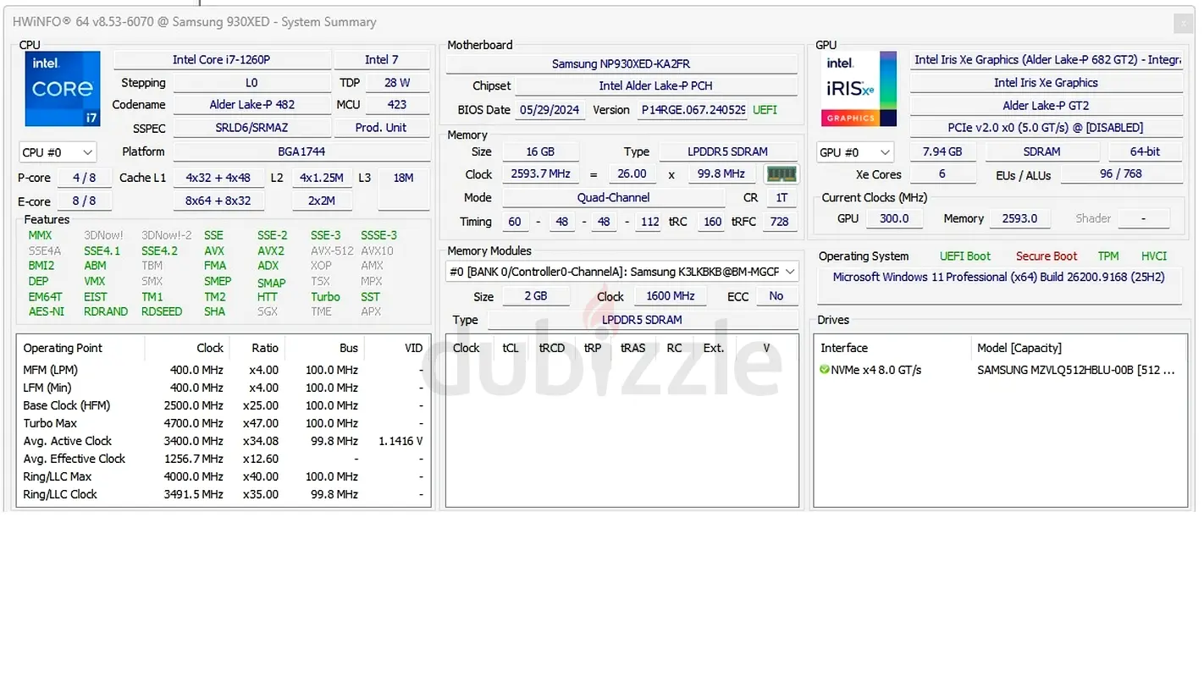Click the Intel Iris Xe Graphics logo
Image resolution: width=1204 pixels, height=677 pixels.
click(x=859, y=89)
